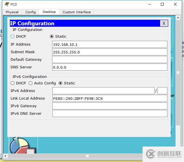Click the IP Address field showing 192.168.10.1
Screen dimensions: 184x162
click(x=110, y=44)
